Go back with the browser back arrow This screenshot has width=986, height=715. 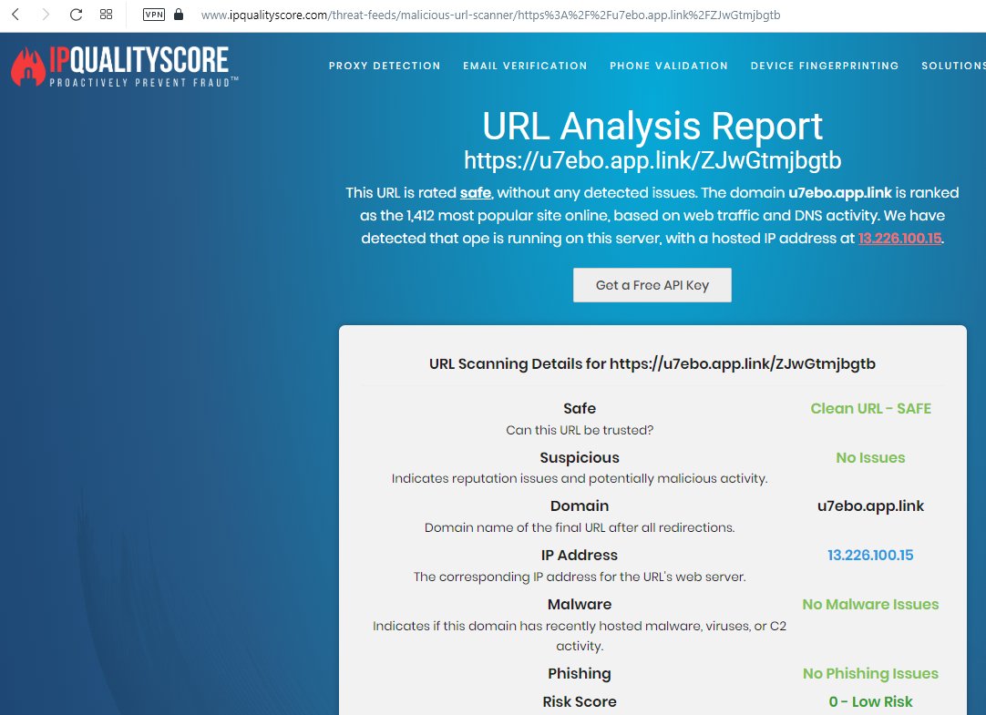click(15, 15)
